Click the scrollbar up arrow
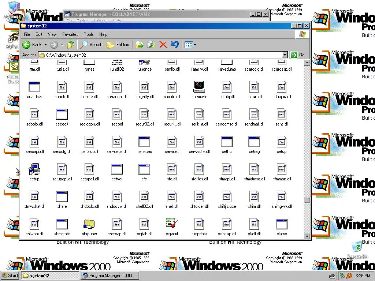 click(x=307, y=63)
